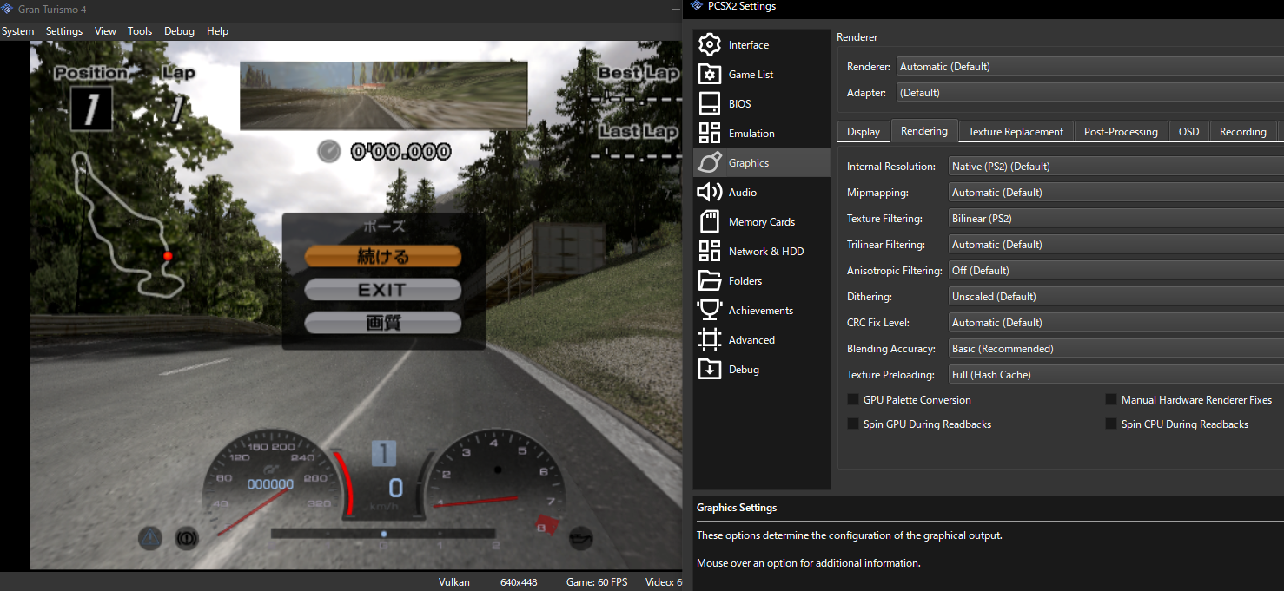Screen dimensions: 1284x591
Task: Click the Network & HDD icon
Action: click(710, 251)
